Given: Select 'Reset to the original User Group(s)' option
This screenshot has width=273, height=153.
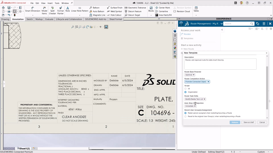Looking at the screenshot, I should [x=185, y=116].
